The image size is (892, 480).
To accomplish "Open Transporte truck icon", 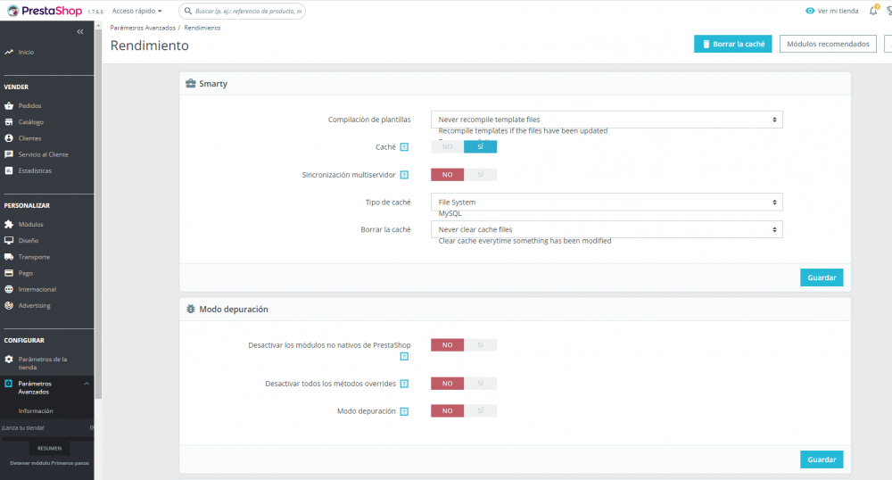I will (9, 256).
